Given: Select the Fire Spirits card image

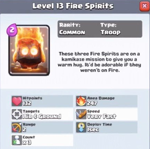Looking at the screenshot, I should [x=29, y=50].
